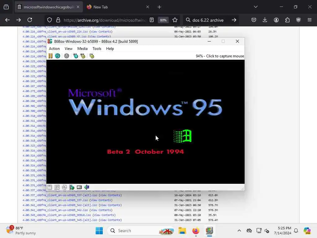The height and width of the screenshot is (238, 317).
Task: Click the uBlock Origin extension icon
Action: (298, 20)
